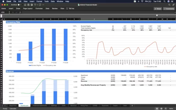Open the Home ribbon tab
Screen dimensions: 176x110
click(4, 9)
